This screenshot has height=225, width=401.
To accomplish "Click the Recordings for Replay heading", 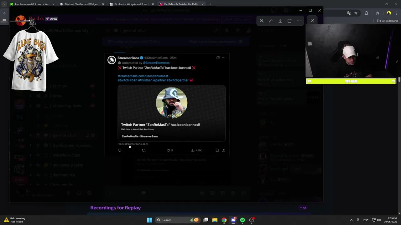I will click(x=115, y=208).
